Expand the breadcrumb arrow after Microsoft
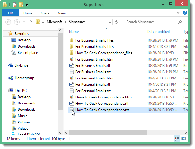The image size is (195, 149). tap(65, 22)
